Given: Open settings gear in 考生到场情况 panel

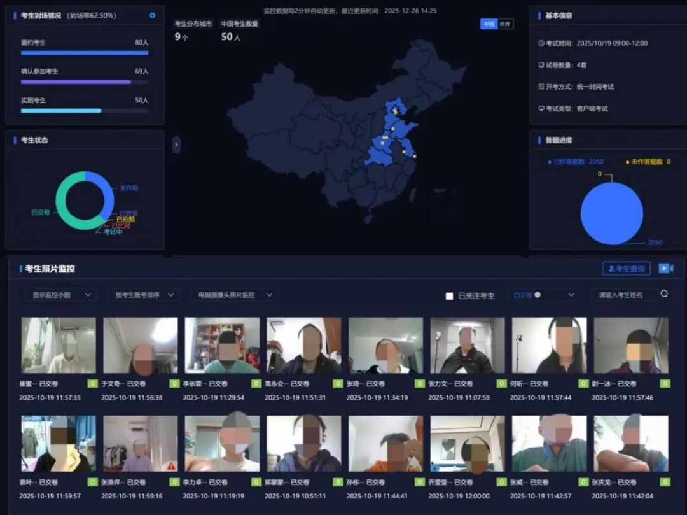Looking at the screenshot, I should [152, 15].
